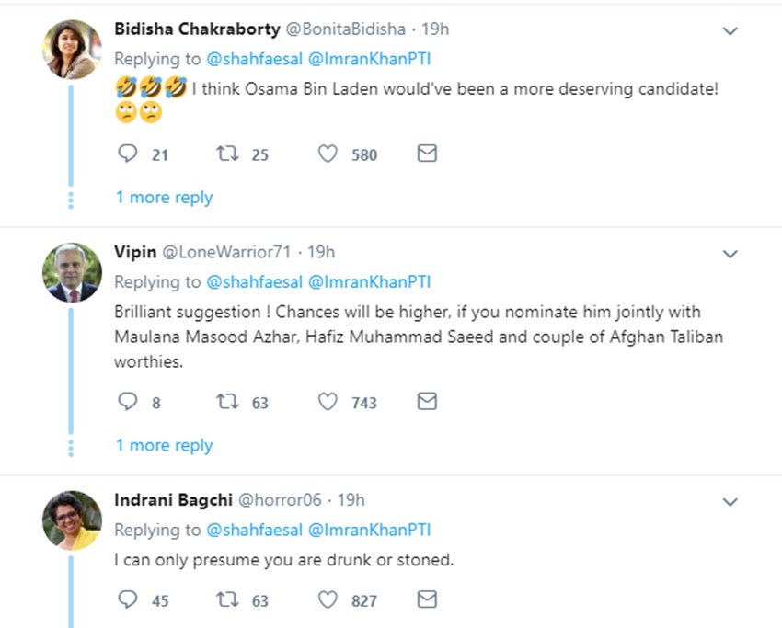Image resolution: width=782 pixels, height=628 pixels.
Task: Retweet Bidisha Chakraborty's tweet
Action: pos(226,154)
